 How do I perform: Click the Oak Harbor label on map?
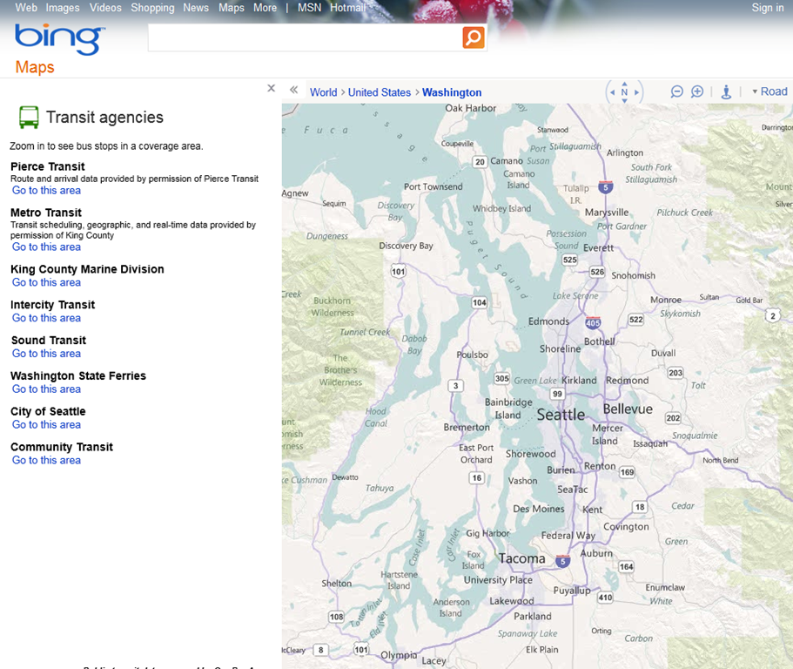[470, 108]
